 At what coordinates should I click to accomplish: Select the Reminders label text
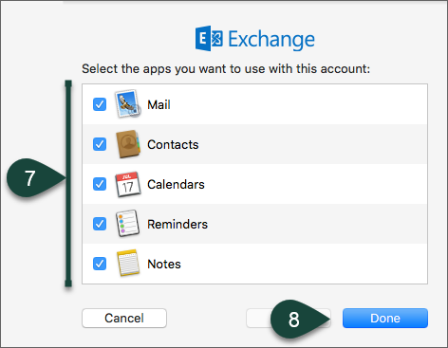pos(177,224)
